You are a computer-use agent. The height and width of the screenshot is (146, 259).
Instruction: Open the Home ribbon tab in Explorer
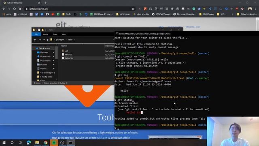coord(45,34)
